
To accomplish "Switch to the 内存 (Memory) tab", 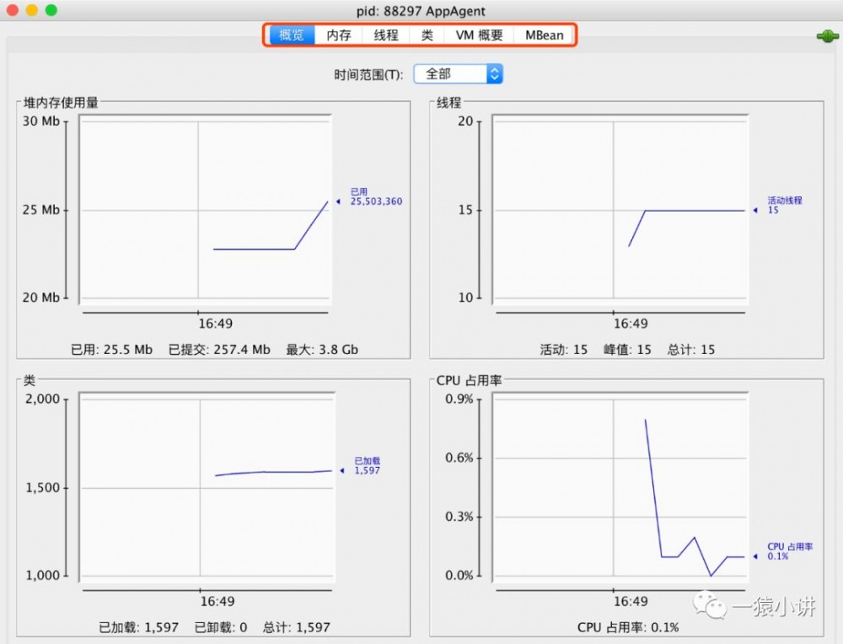I will pos(338,35).
